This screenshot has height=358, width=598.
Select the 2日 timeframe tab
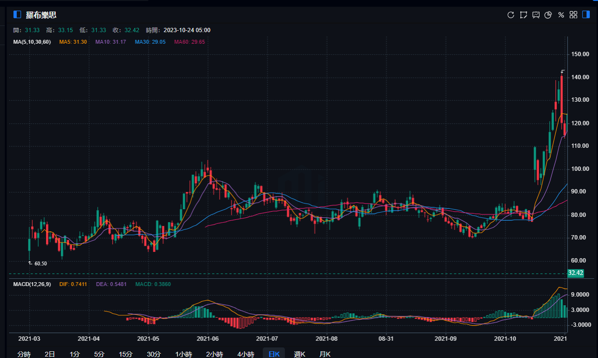tap(50, 354)
